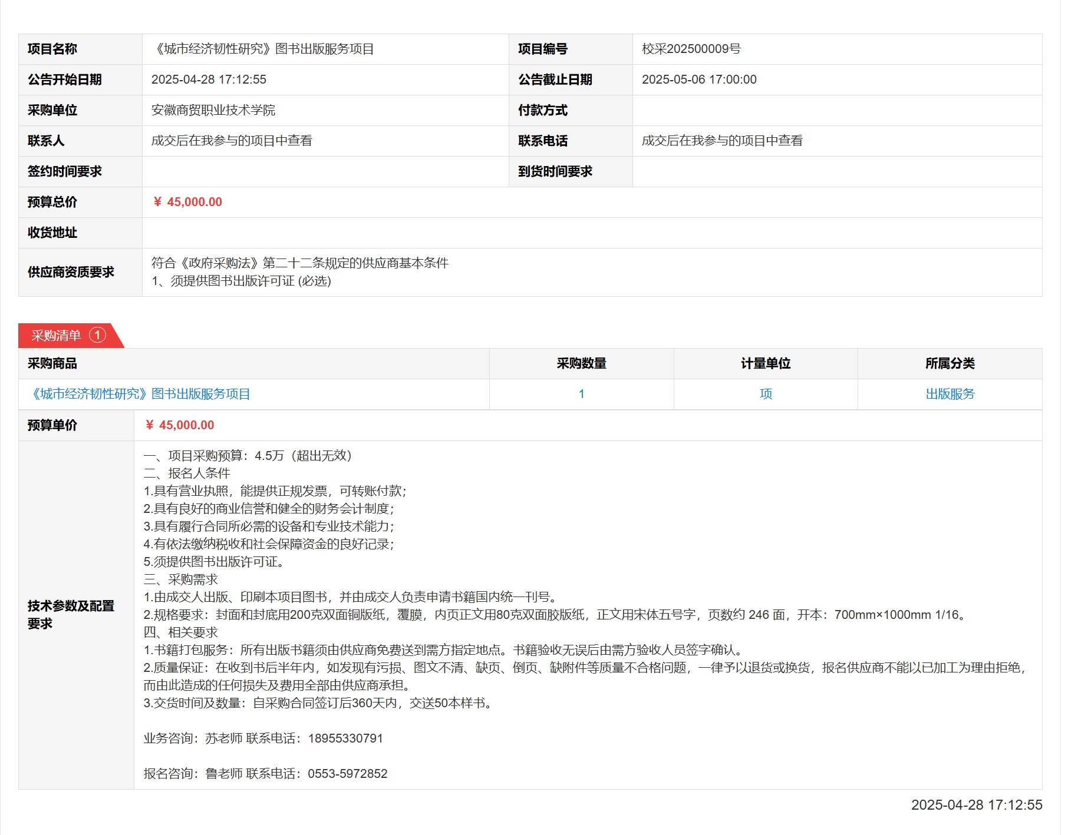1068x835 pixels.
Task: Click the purchaser name 安徽商贸职业技术学院
Action: click(213, 110)
